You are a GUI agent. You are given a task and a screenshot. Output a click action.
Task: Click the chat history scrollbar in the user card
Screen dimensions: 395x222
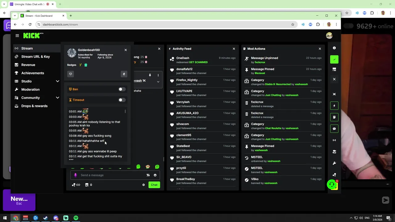tap(125, 111)
